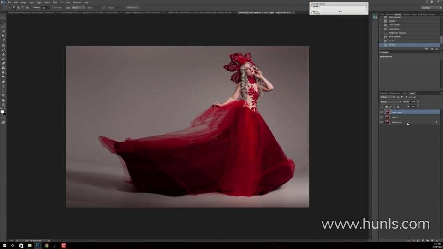Open the Filter menu
Viewport: 443px width, 249px height.
pyautogui.click(x=55, y=2)
